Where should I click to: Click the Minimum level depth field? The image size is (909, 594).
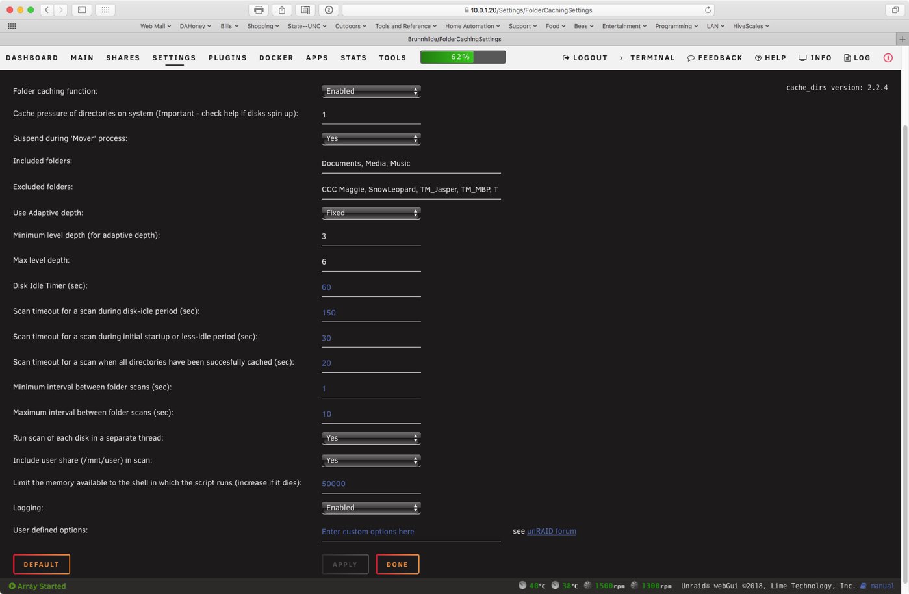pos(371,237)
